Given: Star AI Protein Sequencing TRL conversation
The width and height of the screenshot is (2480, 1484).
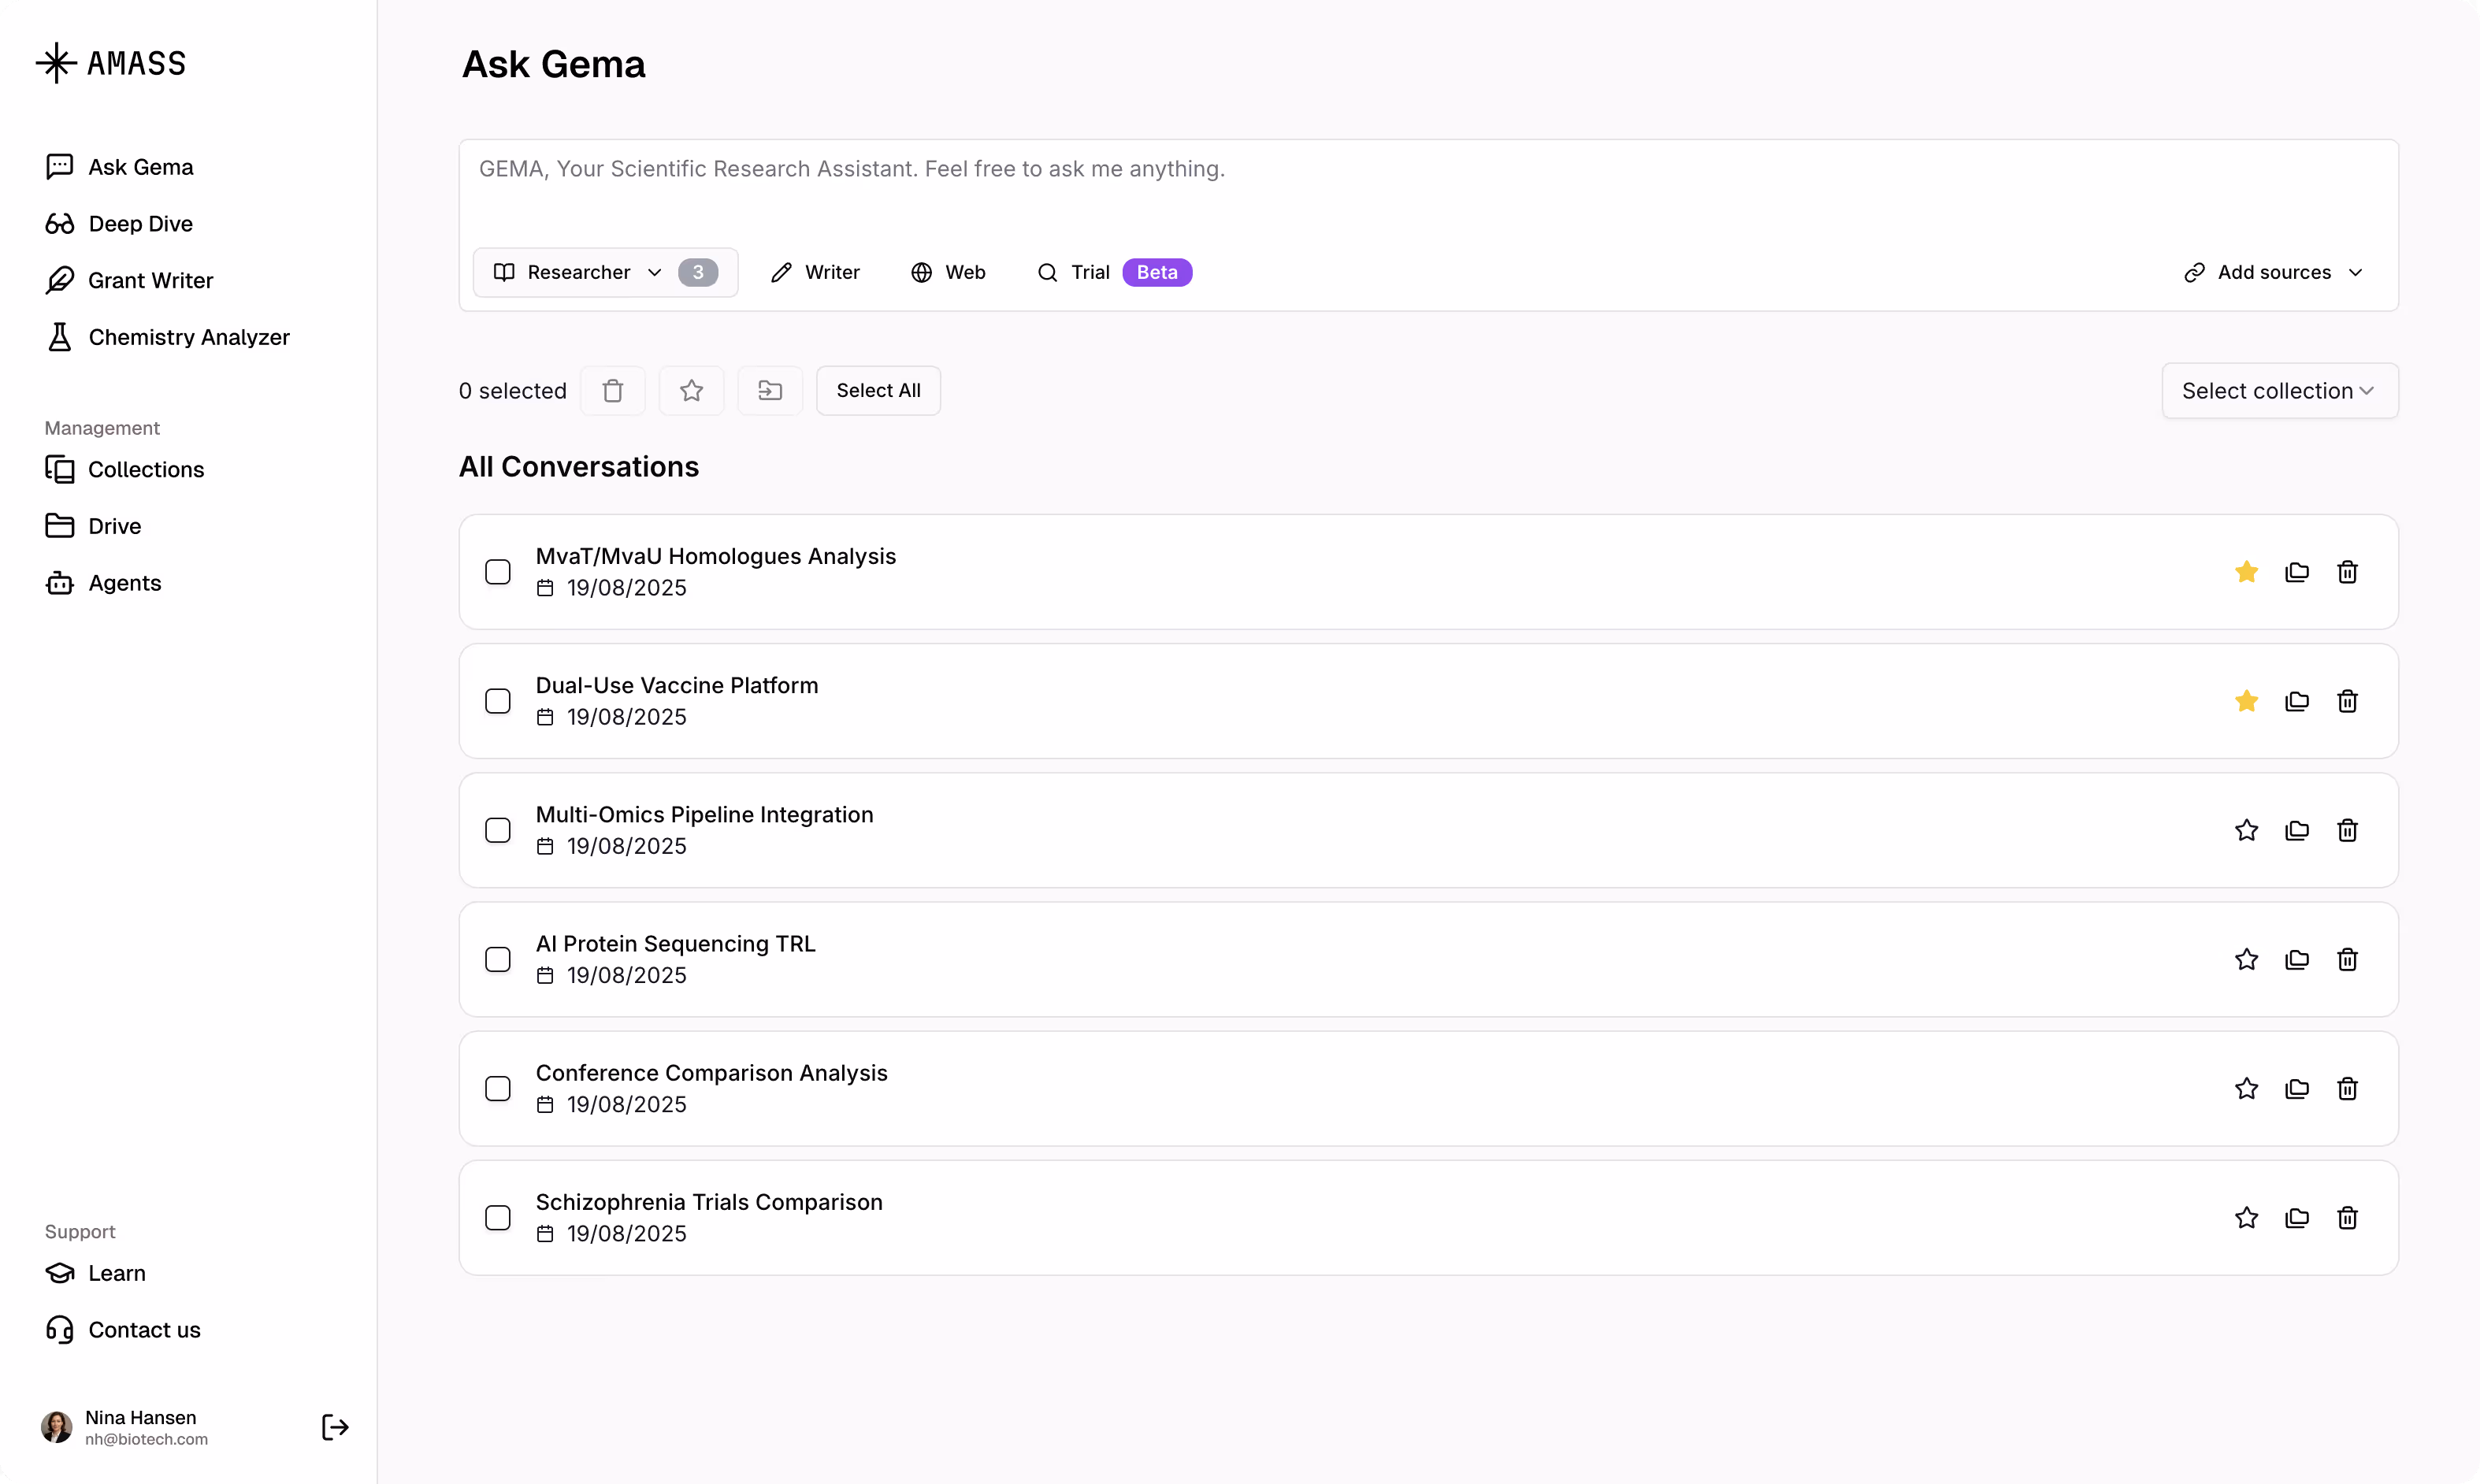Looking at the screenshot, I should (2246, 959).
